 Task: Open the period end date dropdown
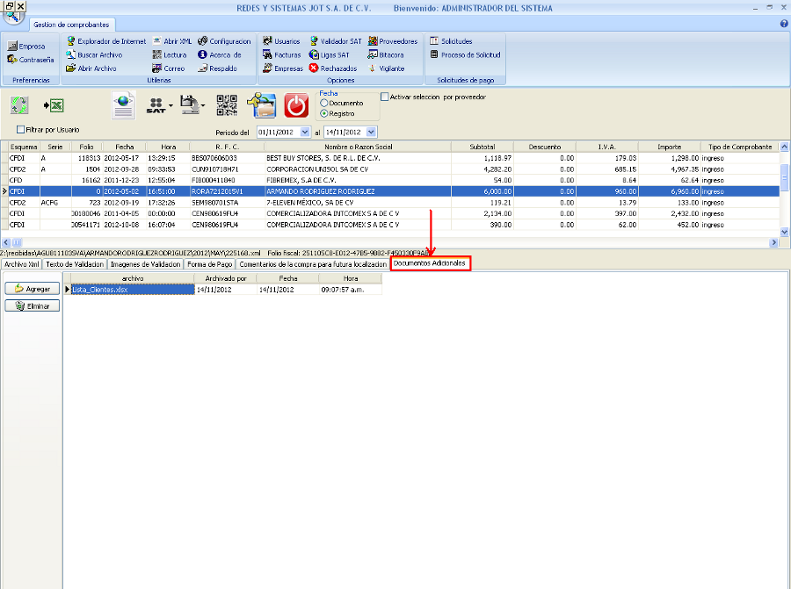pyautogui.click(x=372, y=132)
